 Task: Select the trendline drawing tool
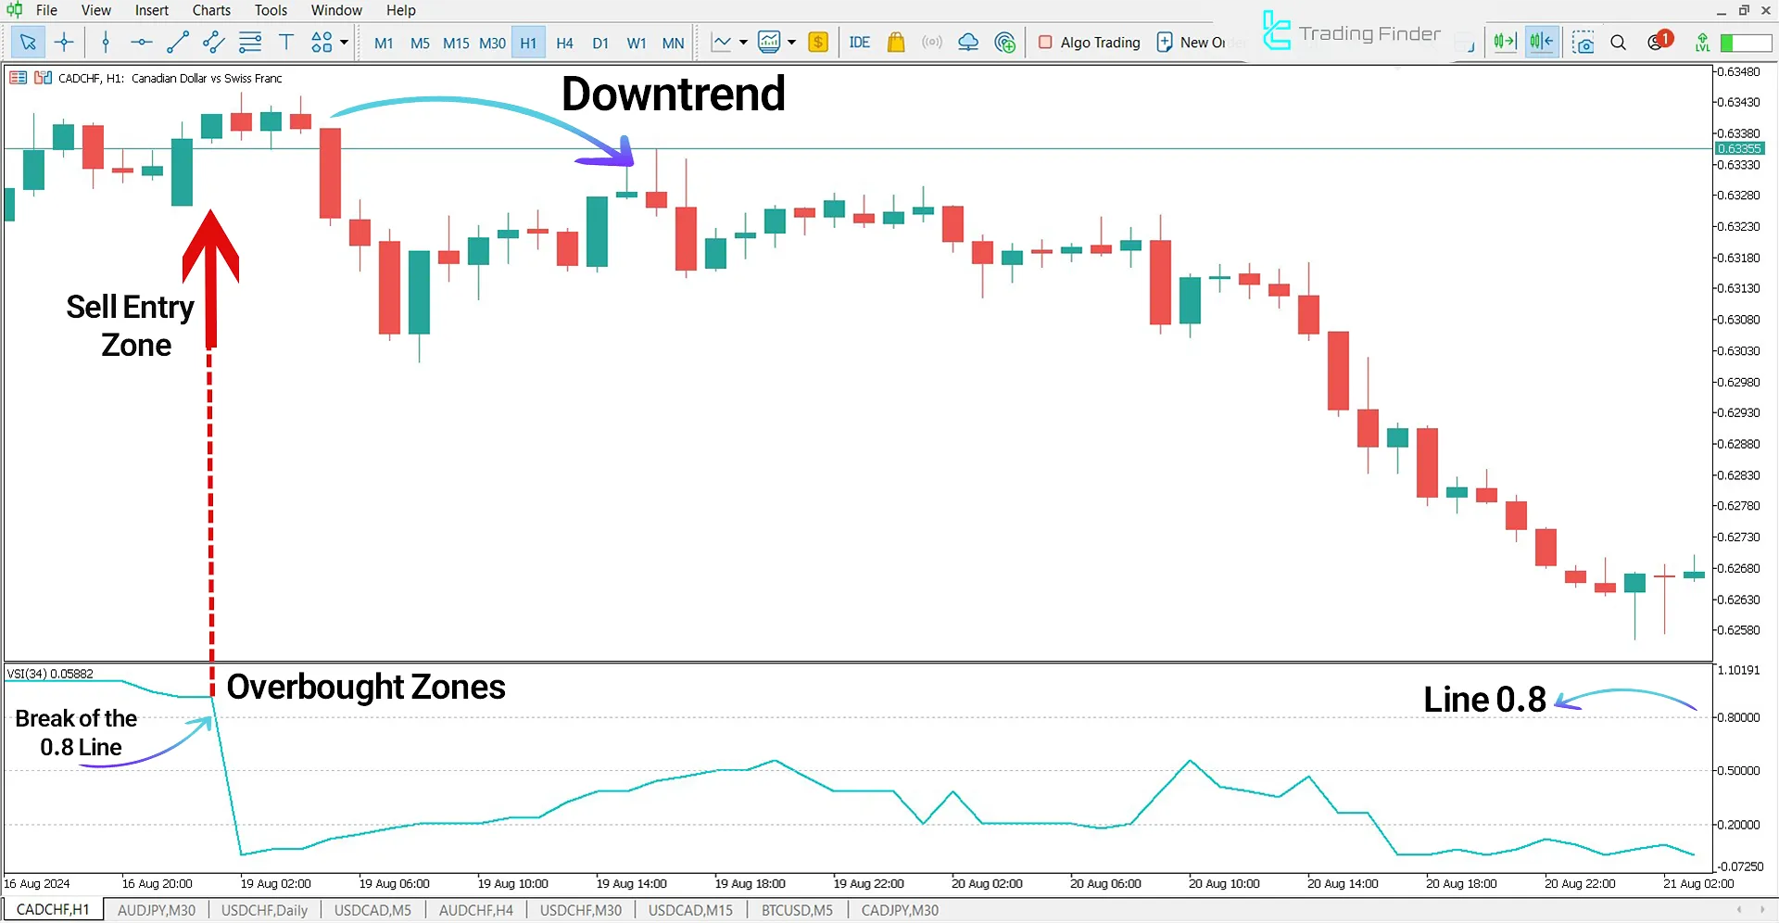(178, 42)
